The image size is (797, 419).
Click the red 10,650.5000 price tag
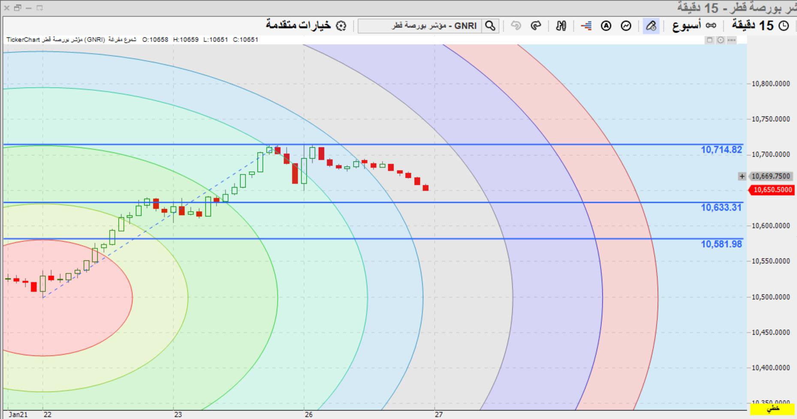pos(771,190)
